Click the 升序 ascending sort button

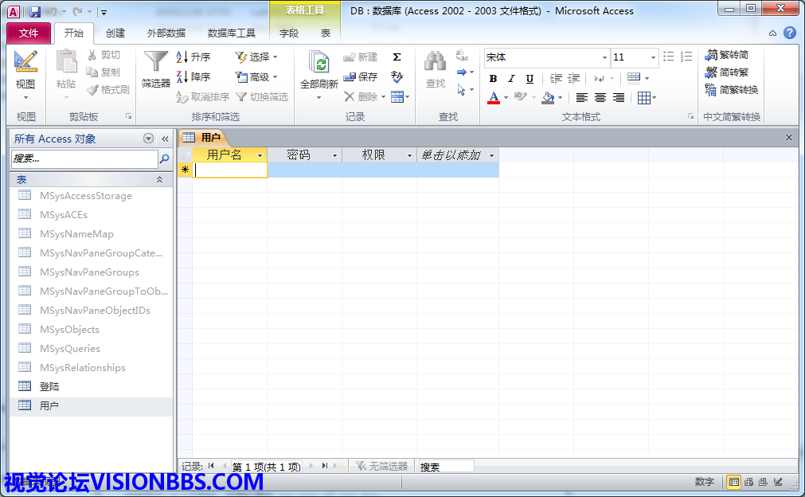193,57
